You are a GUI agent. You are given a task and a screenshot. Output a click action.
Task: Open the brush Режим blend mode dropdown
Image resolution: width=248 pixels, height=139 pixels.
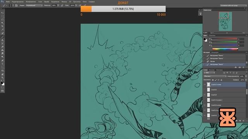[x=34, y=5]
